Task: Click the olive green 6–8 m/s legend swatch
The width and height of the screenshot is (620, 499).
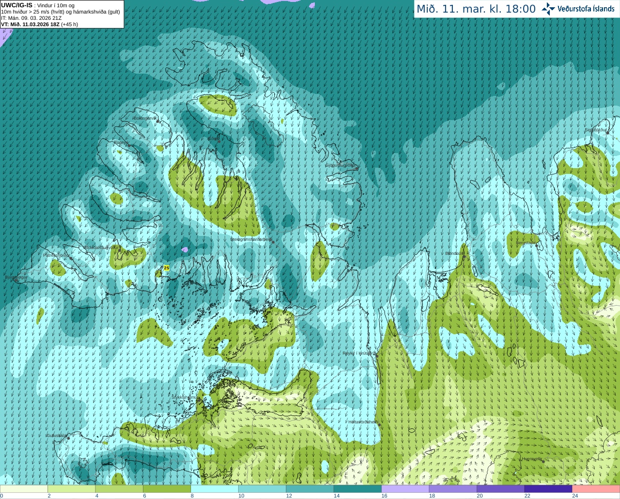Action: tap(167, 489)
